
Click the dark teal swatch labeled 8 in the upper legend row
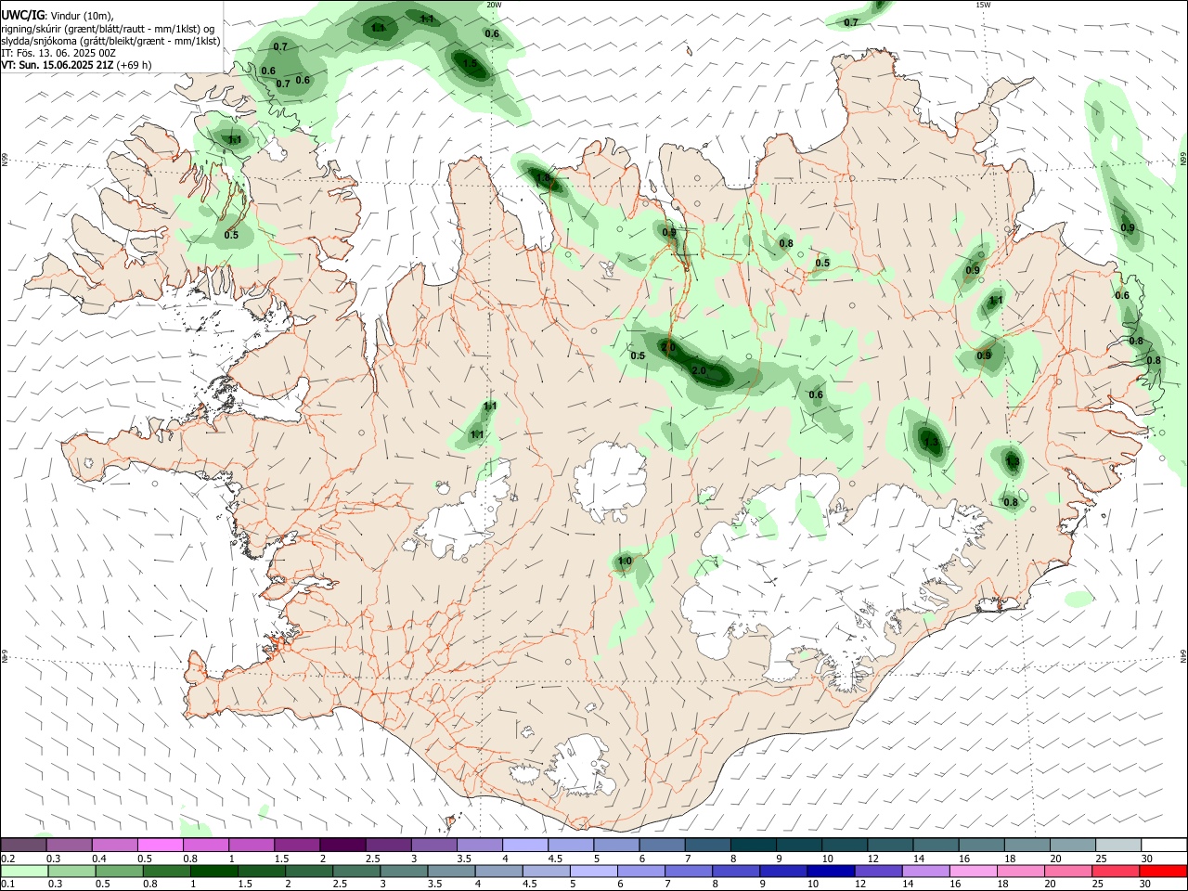(x=754, y=845)
